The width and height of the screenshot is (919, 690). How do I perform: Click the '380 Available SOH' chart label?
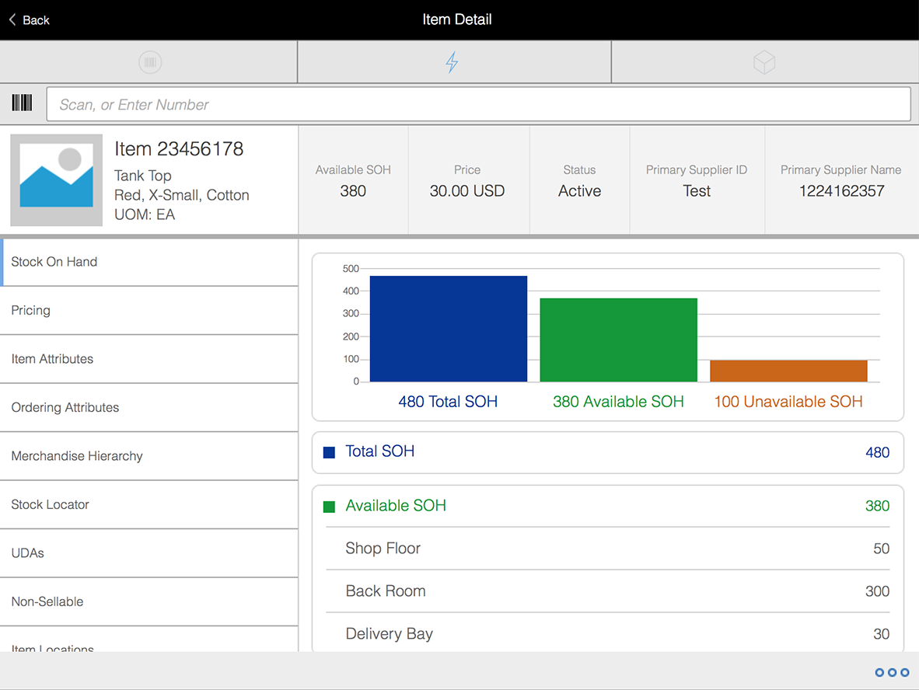tap(618, 402)
